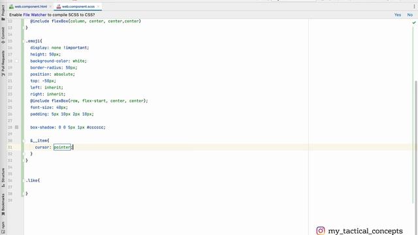Click the highlighted 'pointer' value
The image size is (418, 235).
tap(63, 148)
